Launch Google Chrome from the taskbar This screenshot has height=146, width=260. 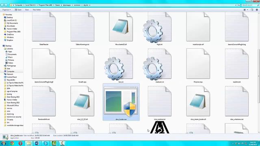coord(12,143)
